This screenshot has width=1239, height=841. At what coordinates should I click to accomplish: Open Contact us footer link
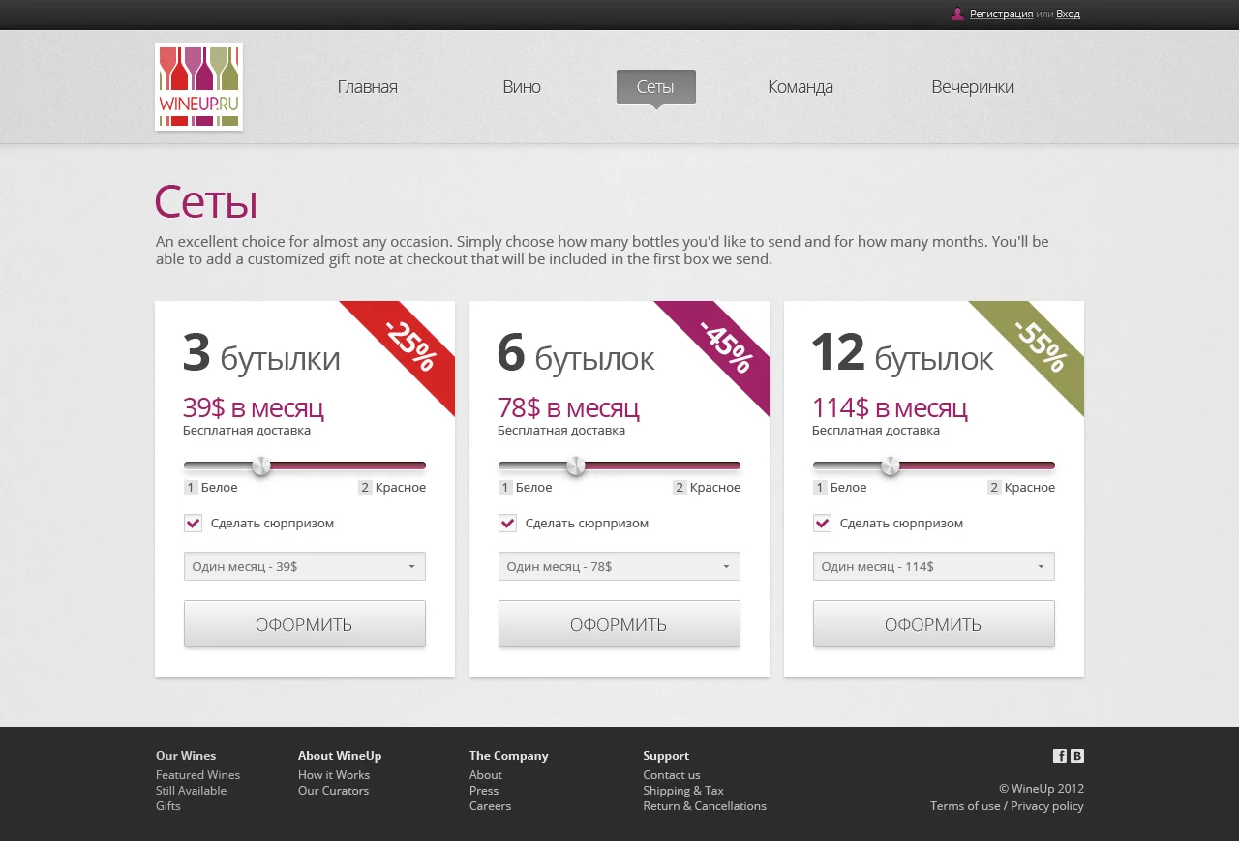[672, 775]
